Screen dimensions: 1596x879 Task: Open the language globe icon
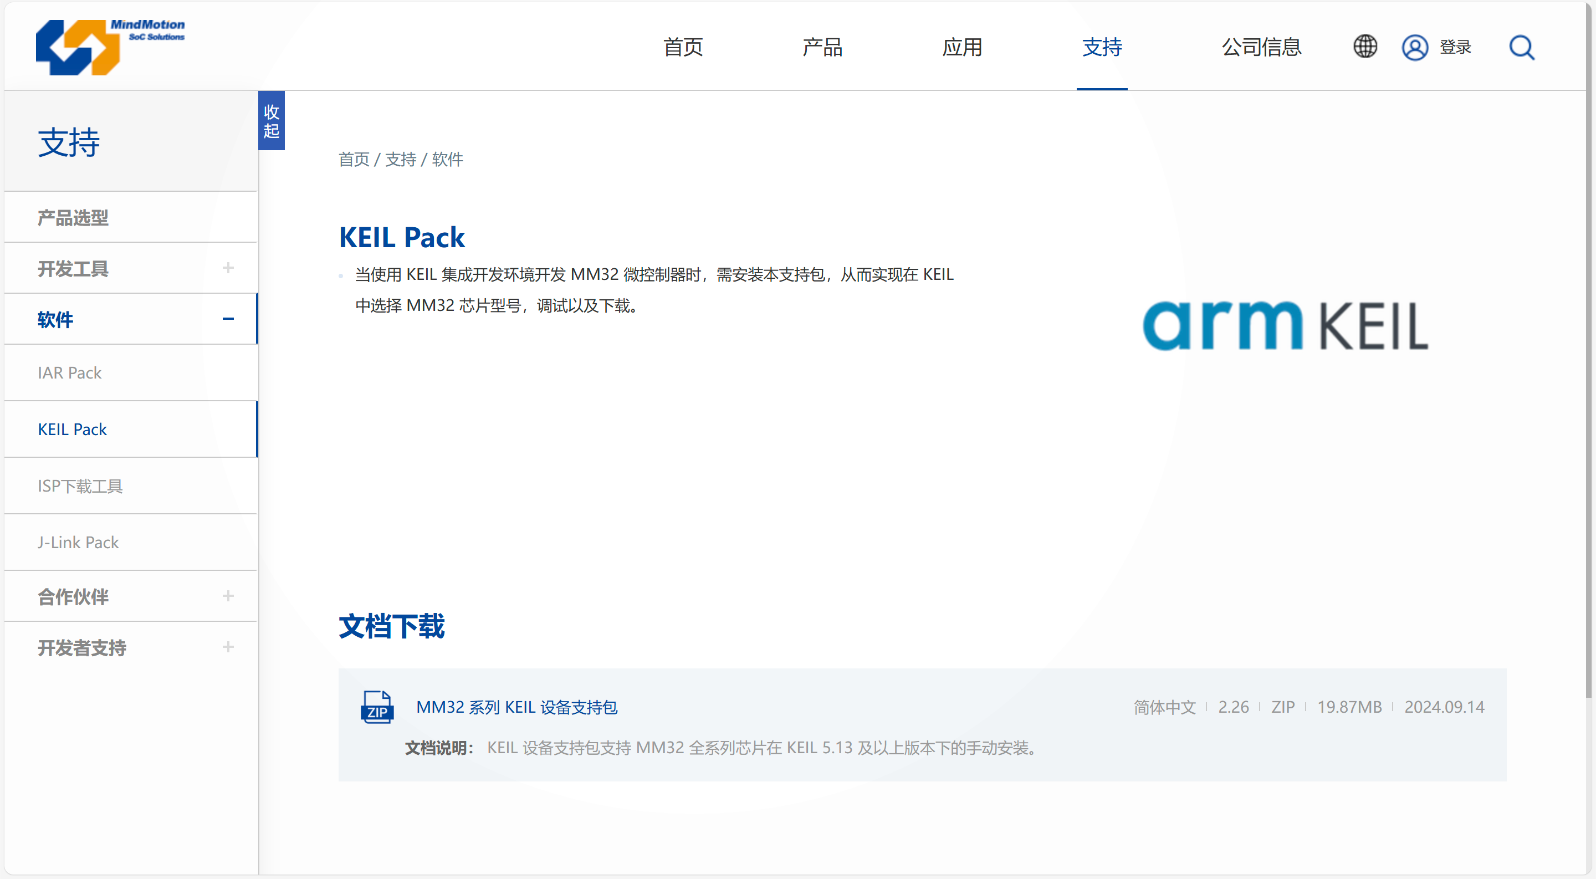(x=1364, y=47)
